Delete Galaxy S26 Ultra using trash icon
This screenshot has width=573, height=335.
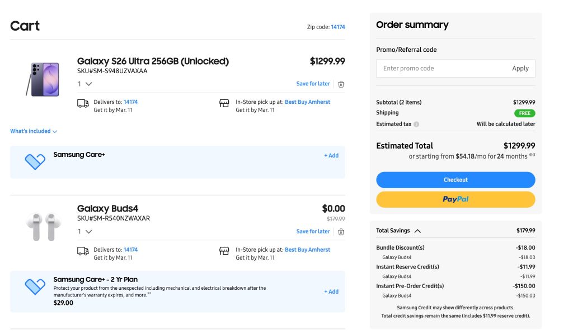[341, 84]
